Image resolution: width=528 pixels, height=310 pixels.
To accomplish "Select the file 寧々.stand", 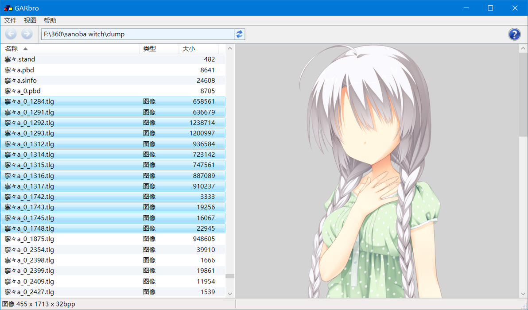I will [x=113, y=59].
